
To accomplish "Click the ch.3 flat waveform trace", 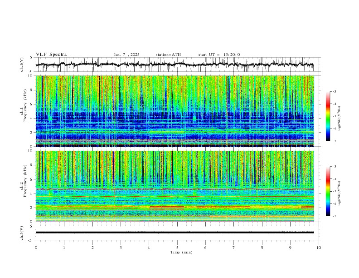I will pyautogui.click(x=175, y=233).
